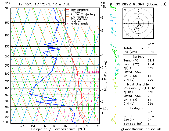Click the date header "07.09.2022 06GMT (Base: 00)"
169x131 pixels.
[138, 4]
